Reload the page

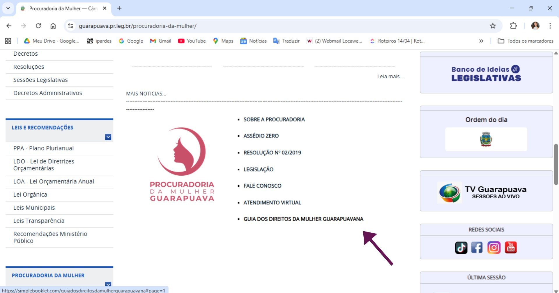(x=38, y=26)
